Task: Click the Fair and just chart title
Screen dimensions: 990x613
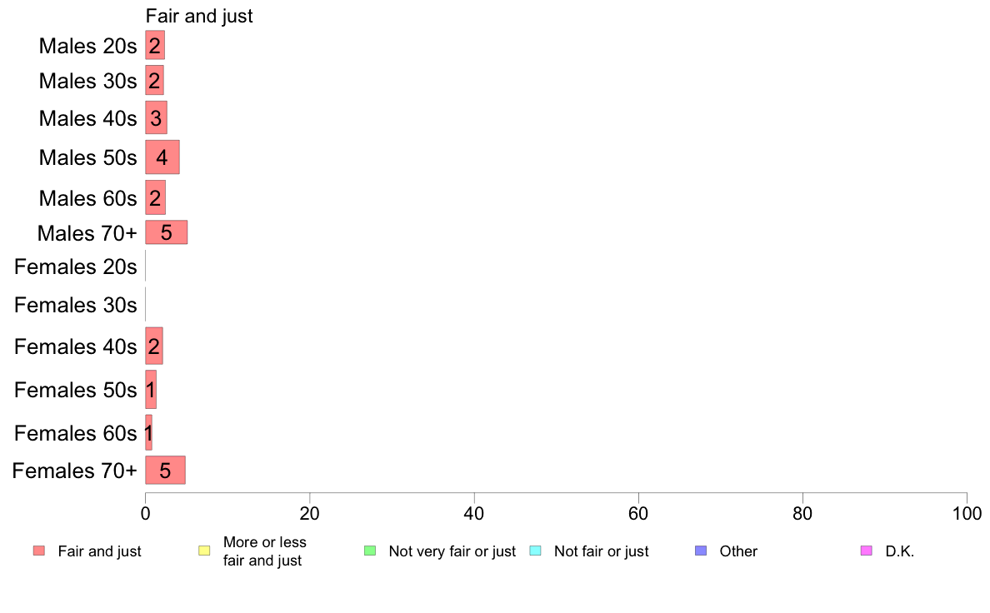Action: [x=199, y=17]
